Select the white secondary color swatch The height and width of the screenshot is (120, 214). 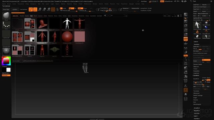tap(8, 70)
